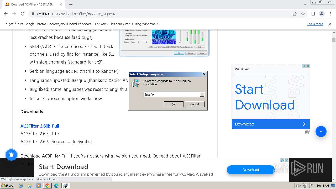Open Windows Start menu
This screenshot has width=336, height=189.
(x=7, y=185)
